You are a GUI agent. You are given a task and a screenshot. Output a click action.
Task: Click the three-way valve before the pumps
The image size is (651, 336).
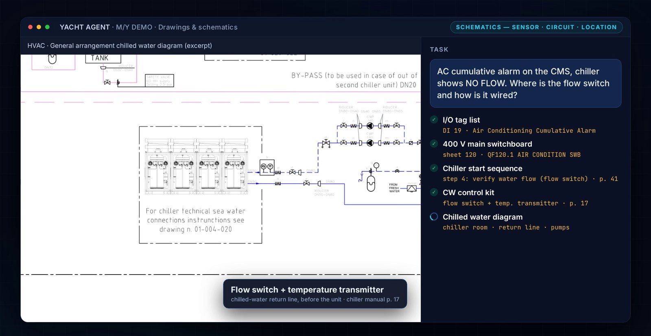[x=326, y=143]
